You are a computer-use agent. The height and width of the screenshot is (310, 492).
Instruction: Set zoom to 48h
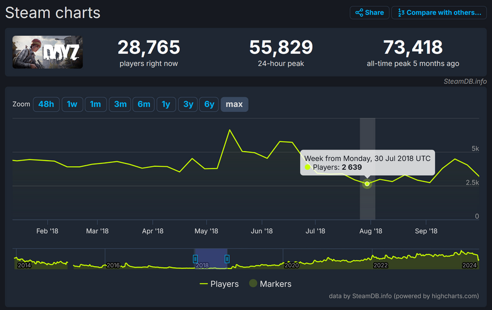coord(46,104)
